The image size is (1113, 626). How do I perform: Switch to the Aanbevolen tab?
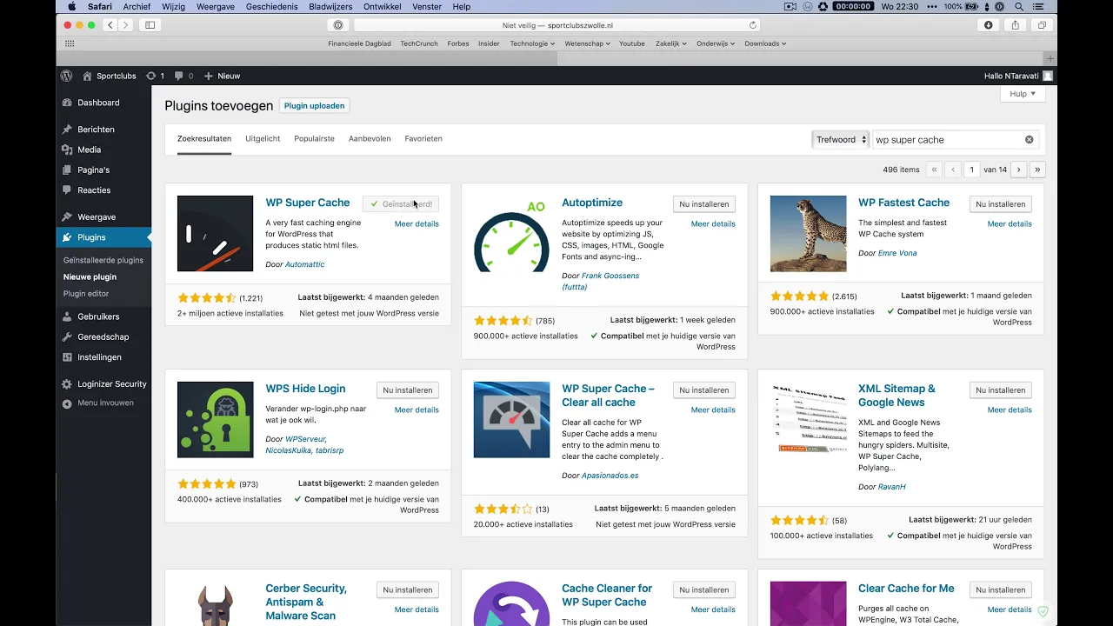[370, 138]
